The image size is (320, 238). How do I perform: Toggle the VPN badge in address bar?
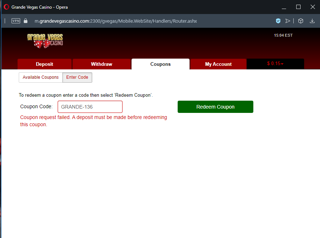coord(16,21)
